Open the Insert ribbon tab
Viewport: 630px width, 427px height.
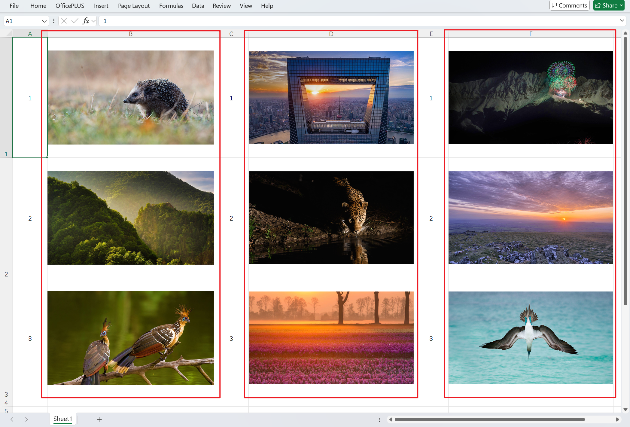point(101,6)
